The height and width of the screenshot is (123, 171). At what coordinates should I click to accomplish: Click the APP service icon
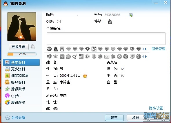pyautogui.click(x=81, y=56)
